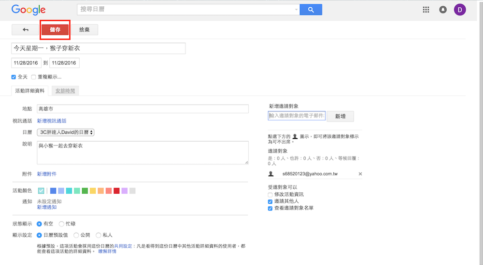The width and height of the screenshot is (483, 265).
Task: Open the account avatar D
Action: click(460, 10)
